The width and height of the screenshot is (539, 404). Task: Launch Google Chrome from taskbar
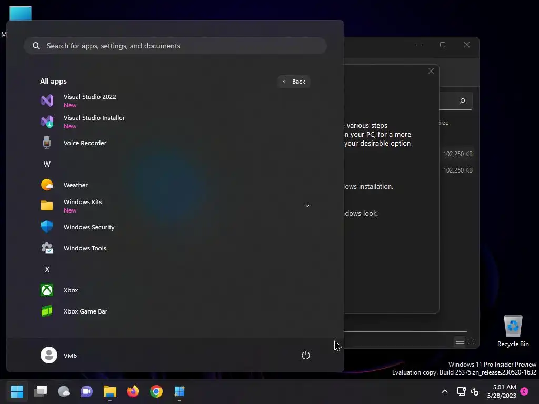point(156,391)
